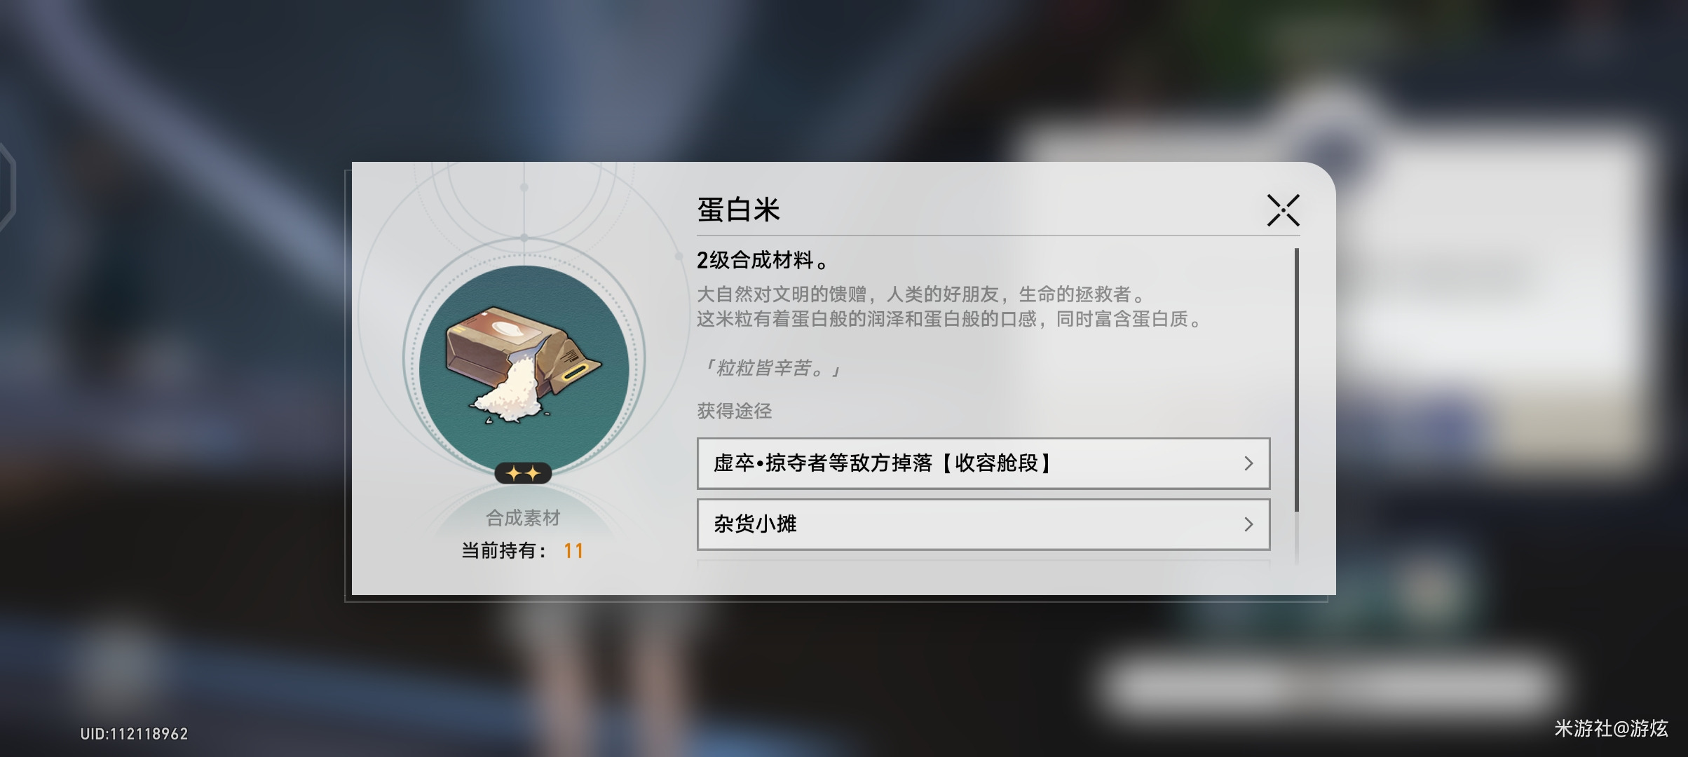Click the partially visible third source row
Viewport: 1688px width, 757px height.
tap(983, 563)
